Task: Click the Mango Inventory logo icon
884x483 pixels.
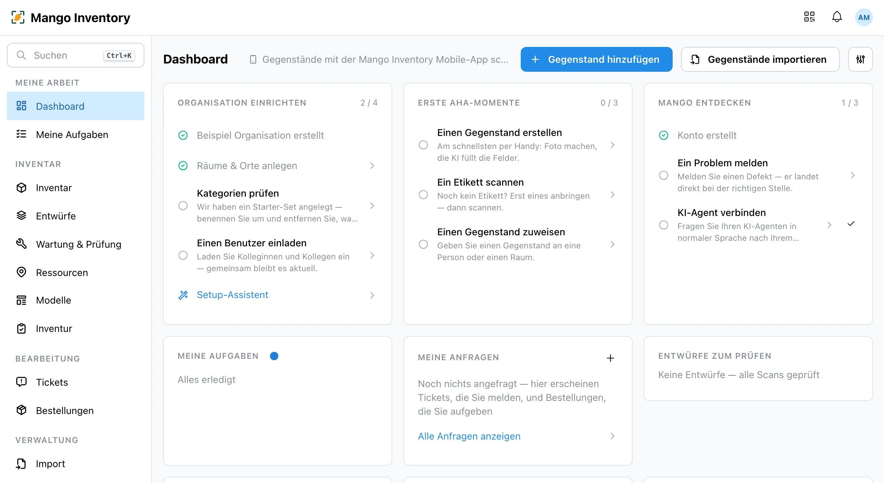Action: click(18, 17)
